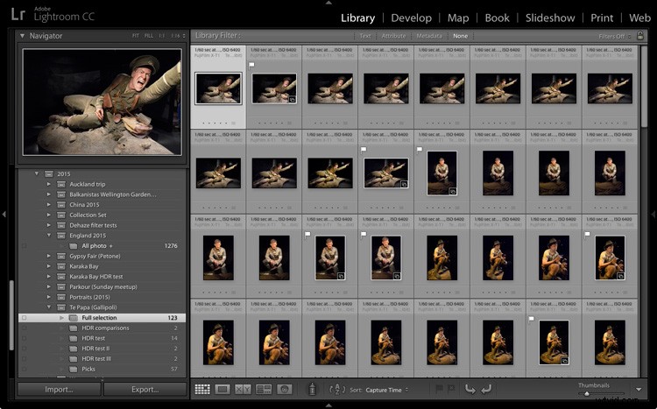
Task: Select the Library module tab
Action: click(x=357, y=18)
